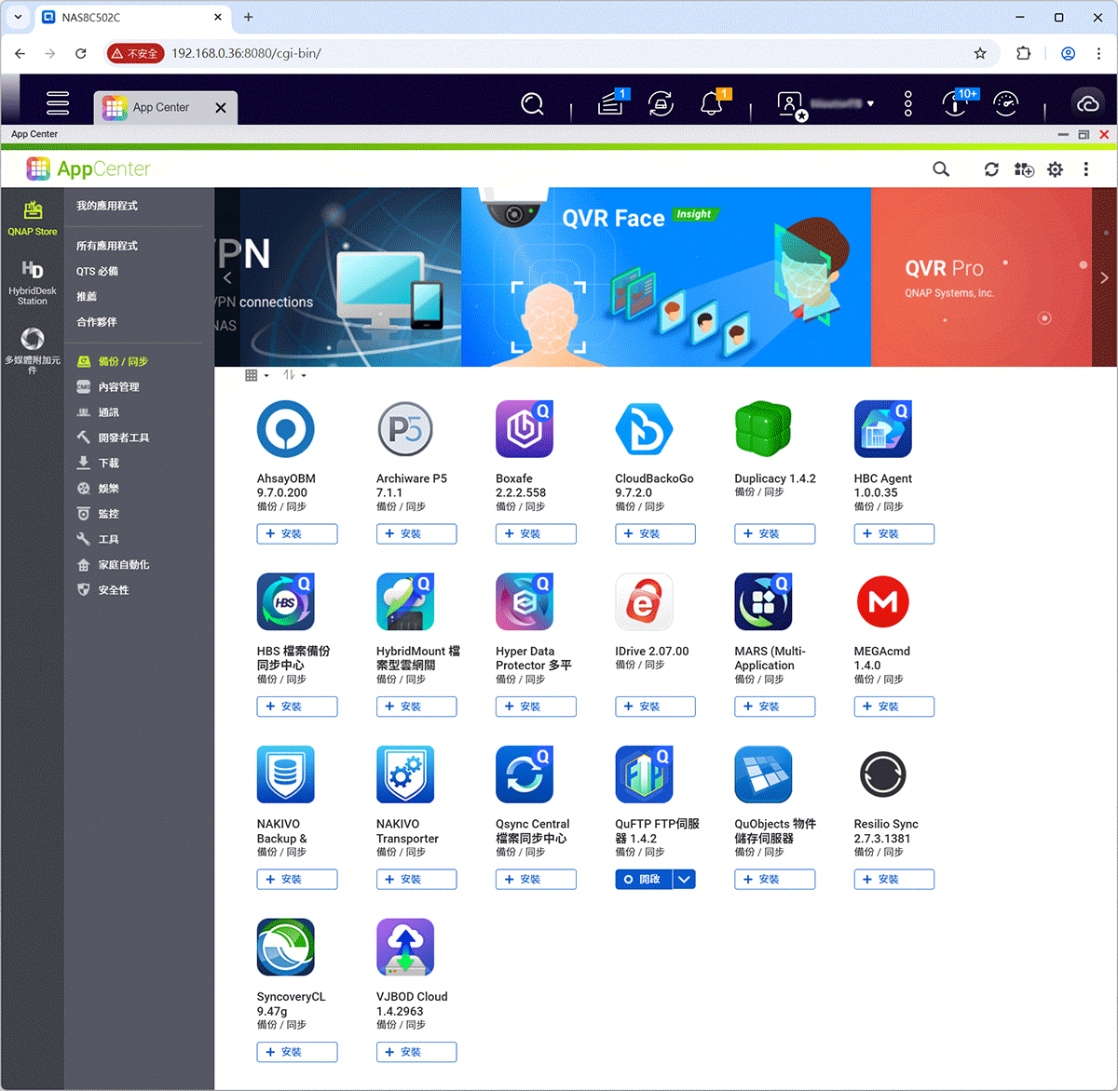Click the manual install icon
Viewport: 1118px width, 1091px height.
click(1024, 169)
